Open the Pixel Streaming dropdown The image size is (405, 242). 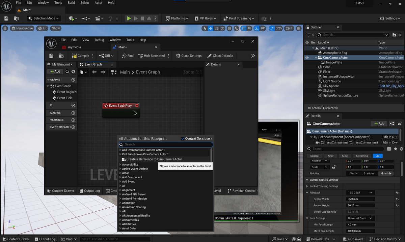(238, 19)
